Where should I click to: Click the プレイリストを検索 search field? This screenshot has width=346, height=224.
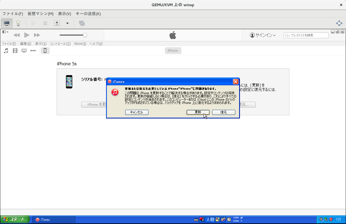pyautogui.click(x=306, y=35)
